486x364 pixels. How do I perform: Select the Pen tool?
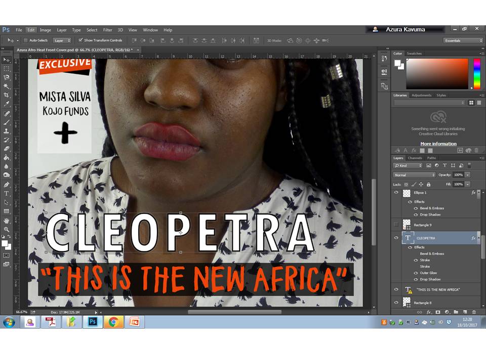pos(6,185)
